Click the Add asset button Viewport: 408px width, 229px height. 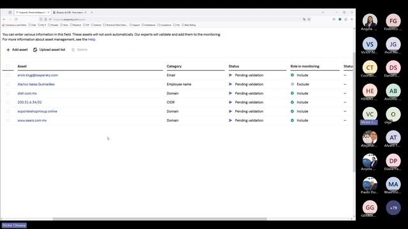[x=17, y=50]
